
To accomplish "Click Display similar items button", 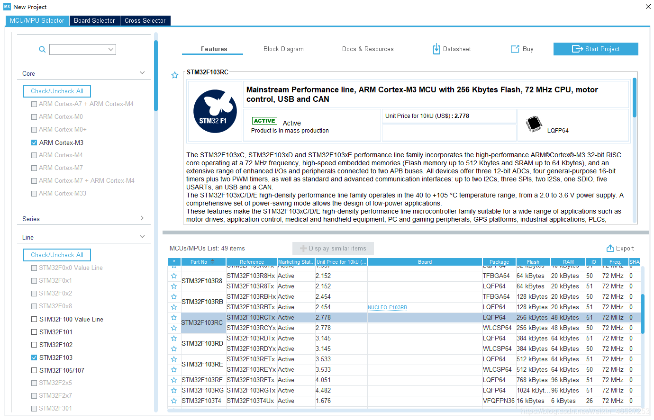I will [x=333, y=248].
